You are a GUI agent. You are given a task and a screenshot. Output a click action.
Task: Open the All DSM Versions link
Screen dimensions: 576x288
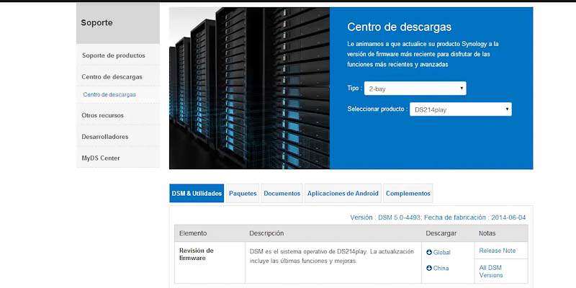pos(491,271)
